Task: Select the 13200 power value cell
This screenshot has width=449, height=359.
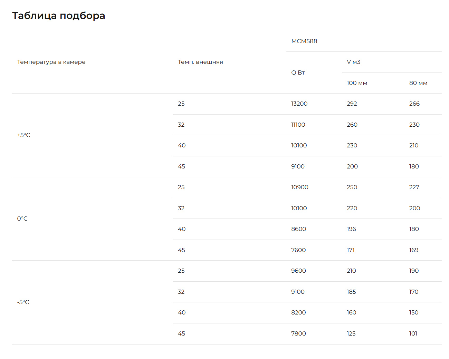Action: (x=299, y=104)
